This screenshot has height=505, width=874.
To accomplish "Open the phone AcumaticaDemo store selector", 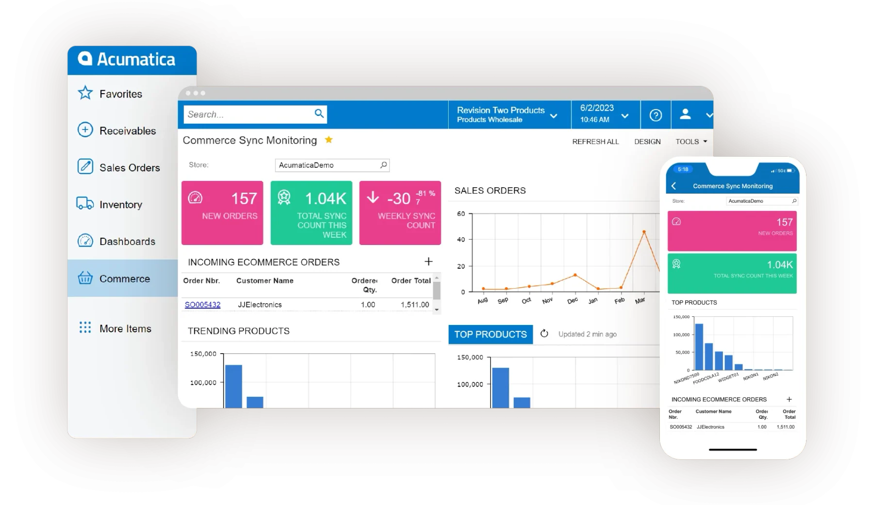I will tap(762, 201).
